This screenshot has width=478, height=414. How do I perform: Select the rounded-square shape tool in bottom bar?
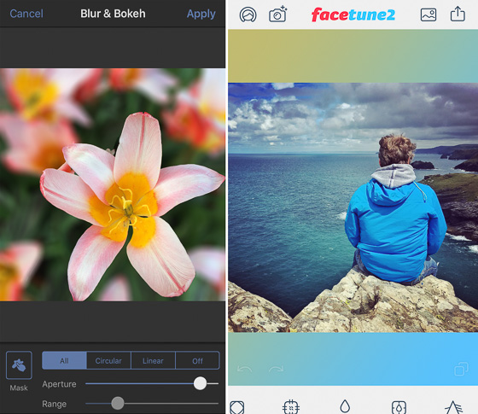tap(237, 407)
